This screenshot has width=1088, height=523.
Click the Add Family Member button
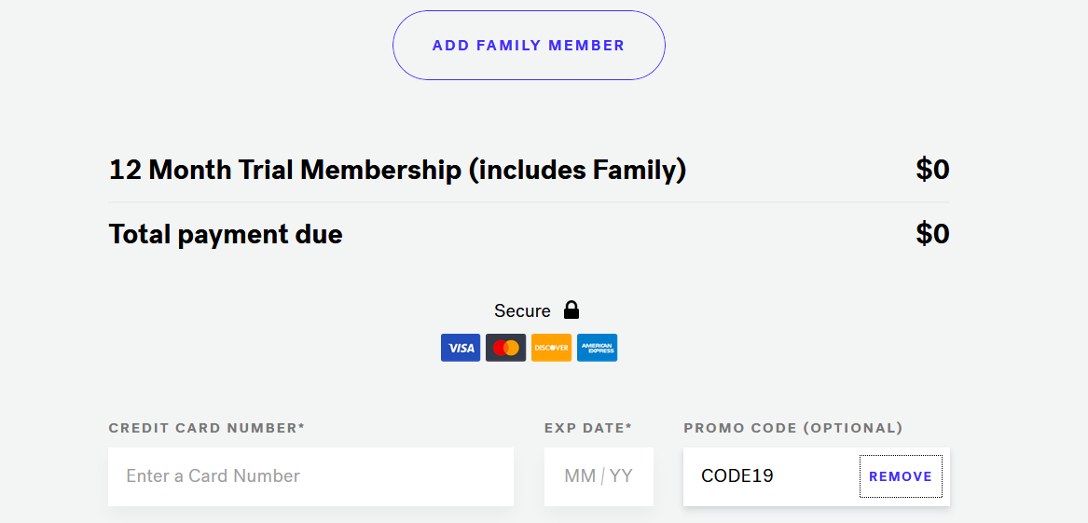tap(529, 45)
